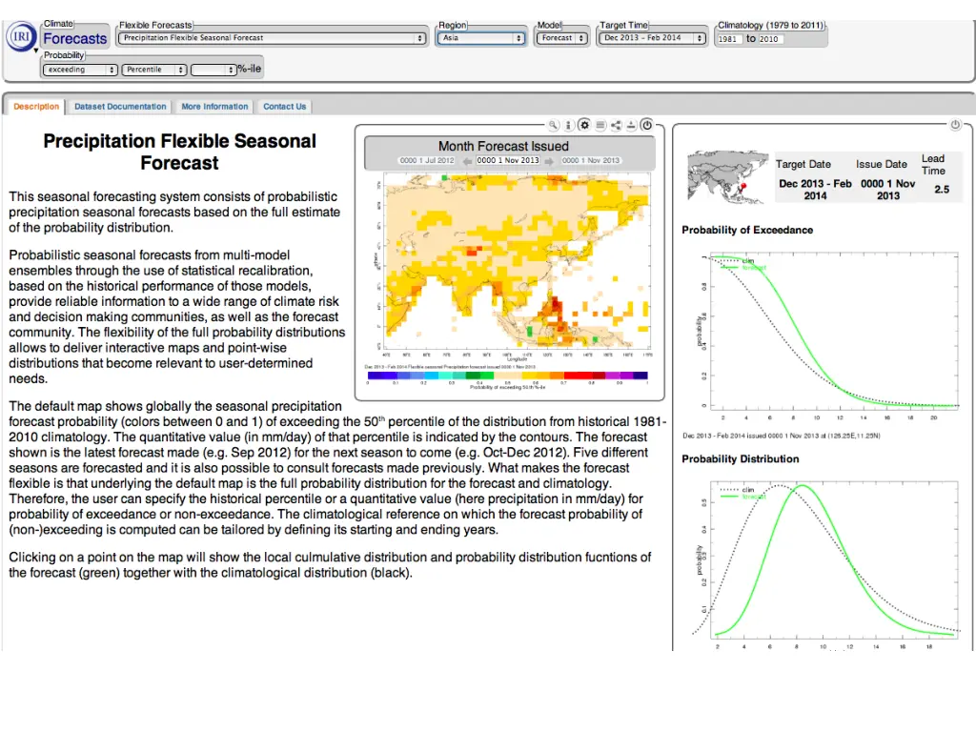Switch to the Description tab
Viewport: 976px width, 732px height.
(x=36, y=107)
